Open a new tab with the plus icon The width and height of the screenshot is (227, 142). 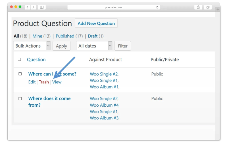pyautogui.click(x=218, y=10)
